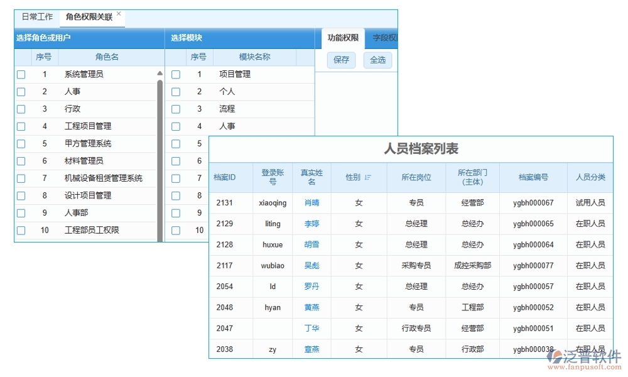
Task: Switch to the 日常工作 tab
Action: pyautogui.click(x=36, y=16)
